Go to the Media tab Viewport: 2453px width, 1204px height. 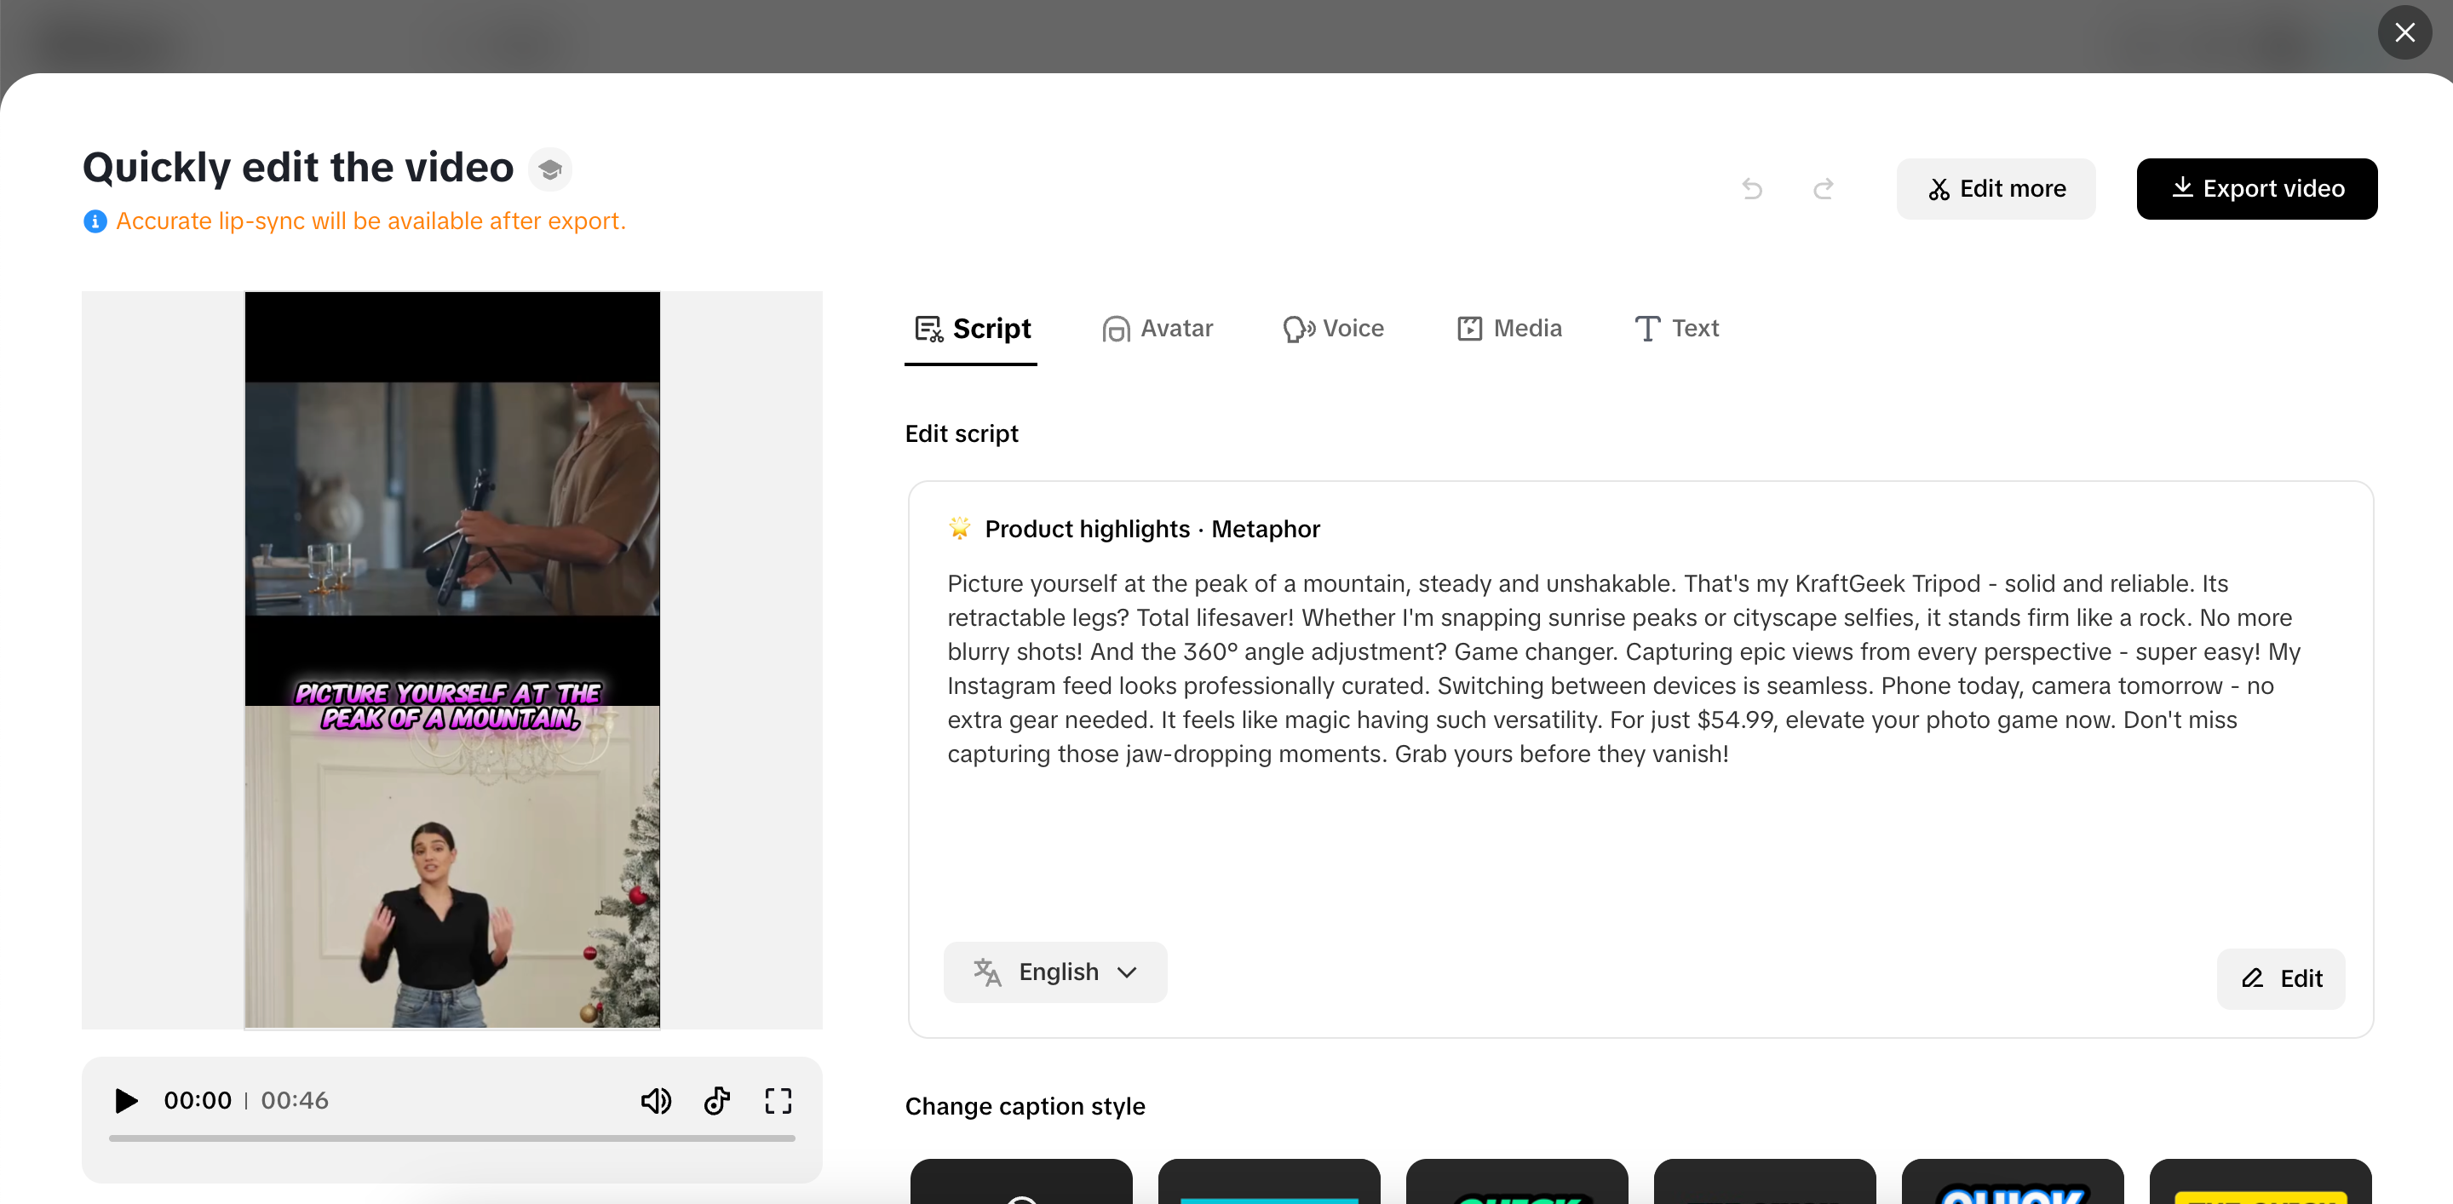pyautogui.click(x=1509, y=329)
